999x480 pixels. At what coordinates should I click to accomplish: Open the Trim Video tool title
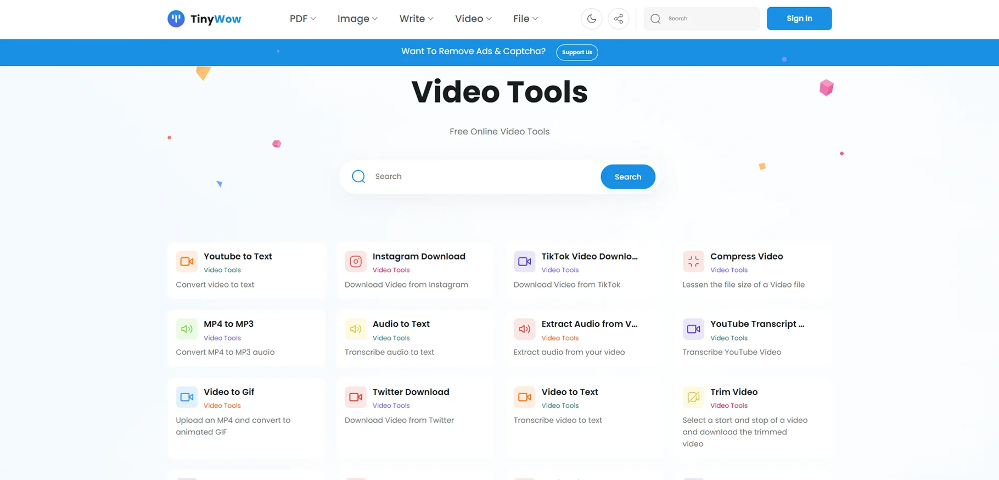(x=734, y=392)
